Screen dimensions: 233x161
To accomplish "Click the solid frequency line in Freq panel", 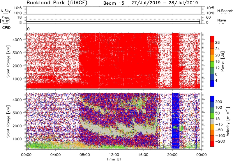I will point(113,22).
